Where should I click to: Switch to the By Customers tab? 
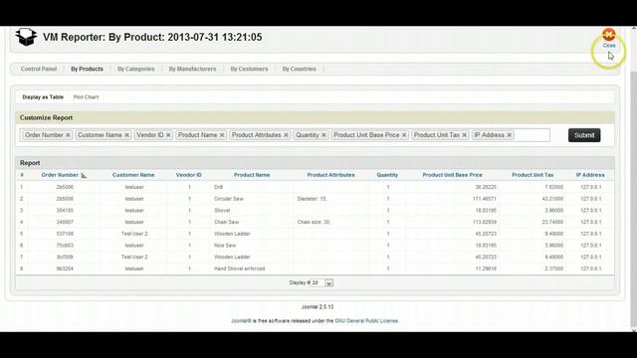pos(250,69)
